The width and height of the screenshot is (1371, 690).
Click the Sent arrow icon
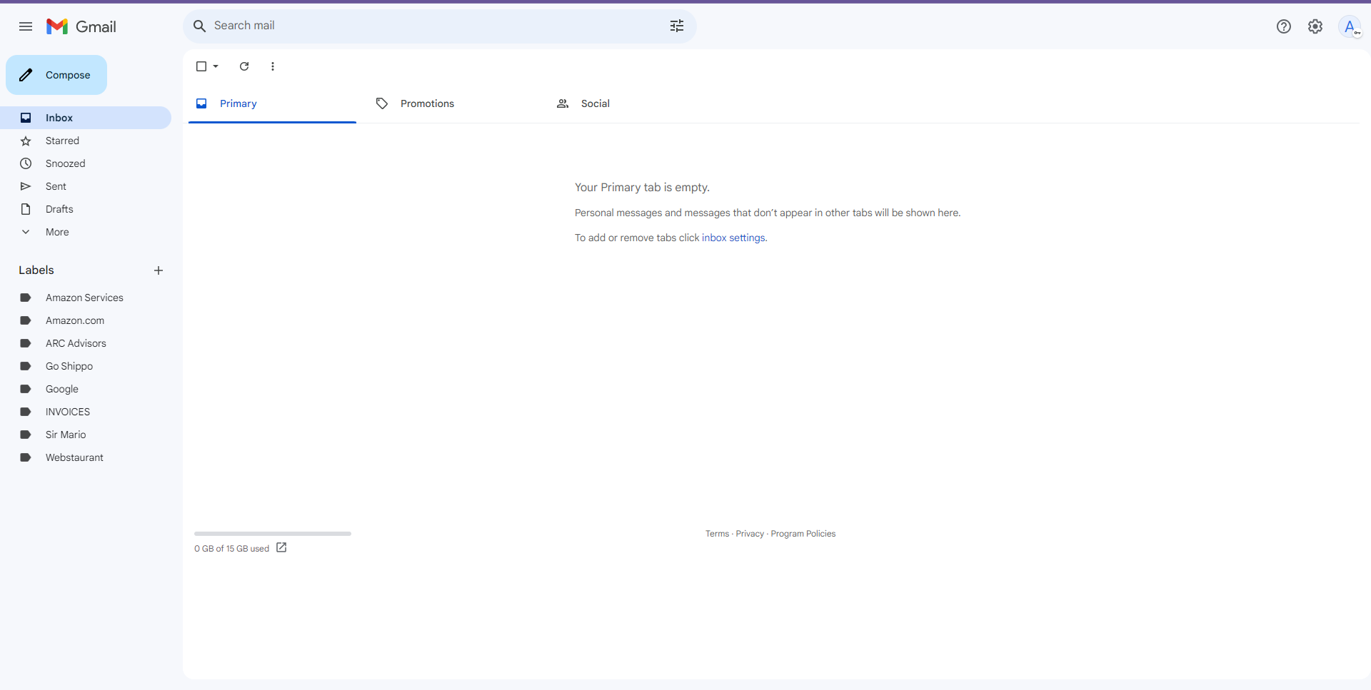tap(26, 186)
